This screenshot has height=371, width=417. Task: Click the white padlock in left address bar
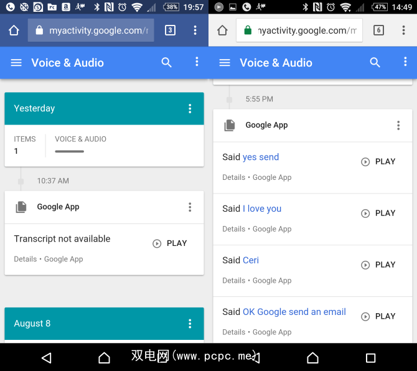[39, 30]
